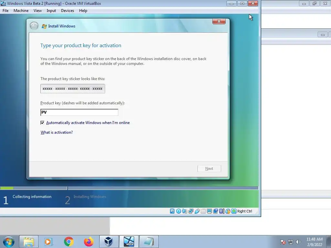Image resolution: width=331 pixels, height=248 pixels.
Task: Close the Install Windows dialog
Action: click(219, 21)
